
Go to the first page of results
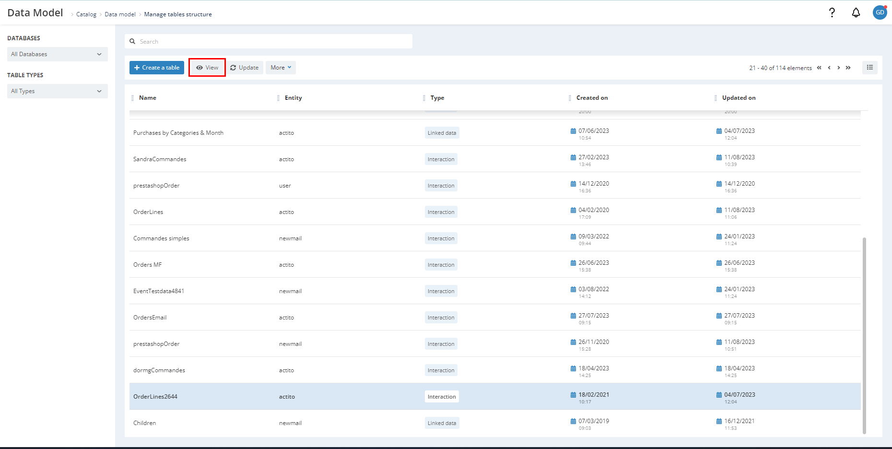coord(819,68)
